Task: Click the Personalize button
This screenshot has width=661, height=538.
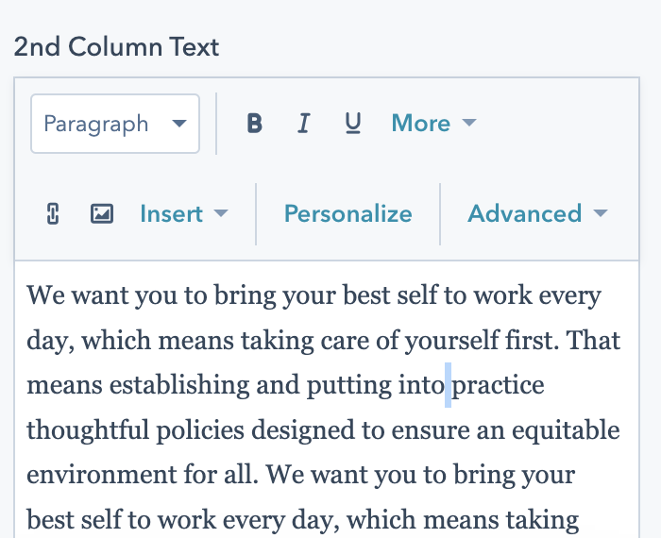Action: 347,213
